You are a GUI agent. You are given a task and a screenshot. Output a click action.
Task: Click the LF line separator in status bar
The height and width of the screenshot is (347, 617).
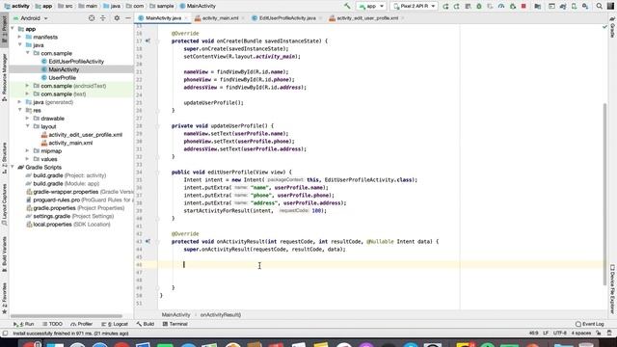tap(546, 334)
